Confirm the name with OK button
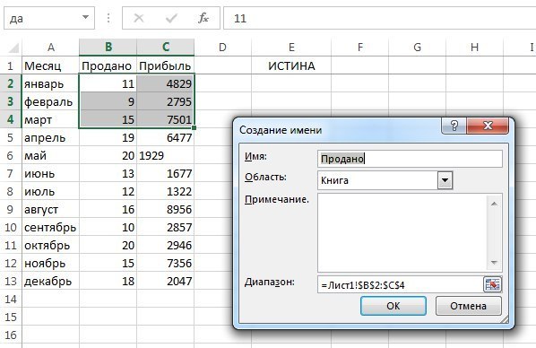 pyautogui.click(x=393, y=306)
